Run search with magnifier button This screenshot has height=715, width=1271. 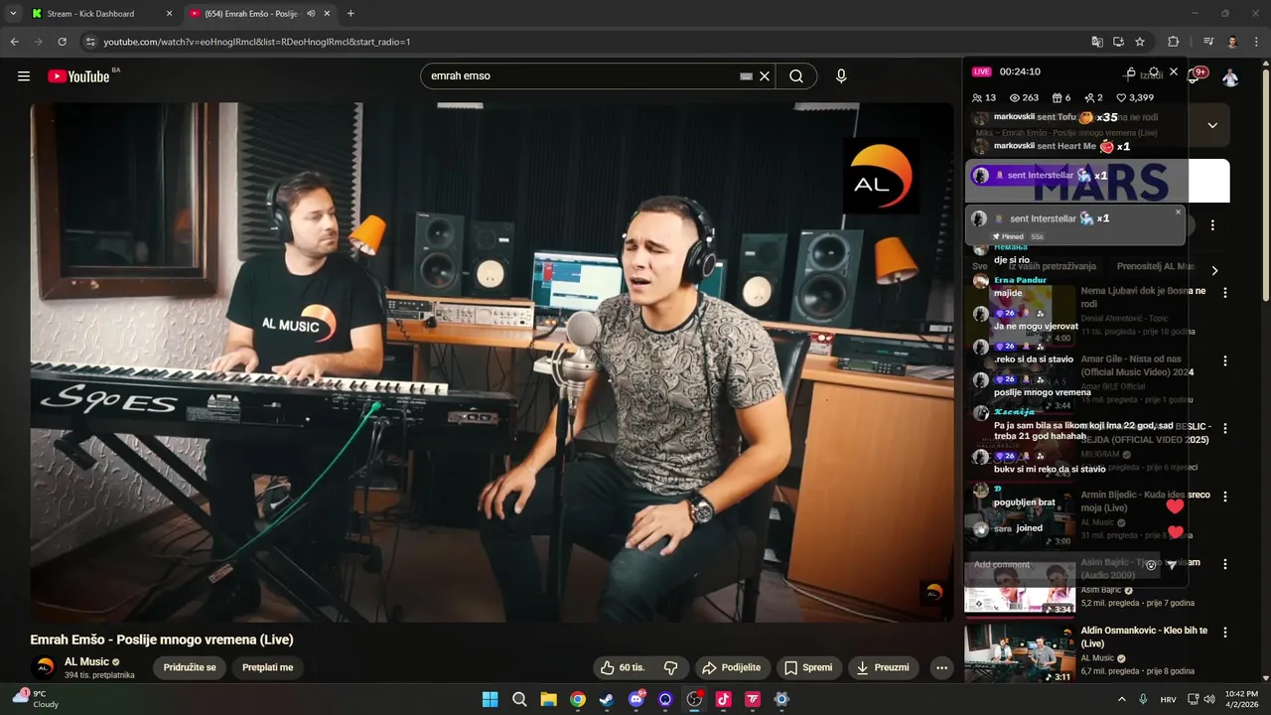[x=796, y=76]
